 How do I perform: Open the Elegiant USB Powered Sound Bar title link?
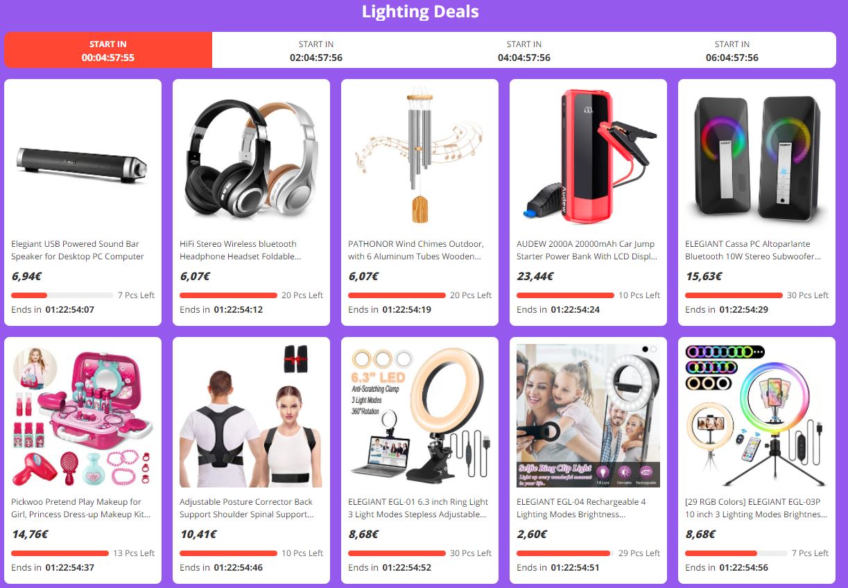[78, 250]
